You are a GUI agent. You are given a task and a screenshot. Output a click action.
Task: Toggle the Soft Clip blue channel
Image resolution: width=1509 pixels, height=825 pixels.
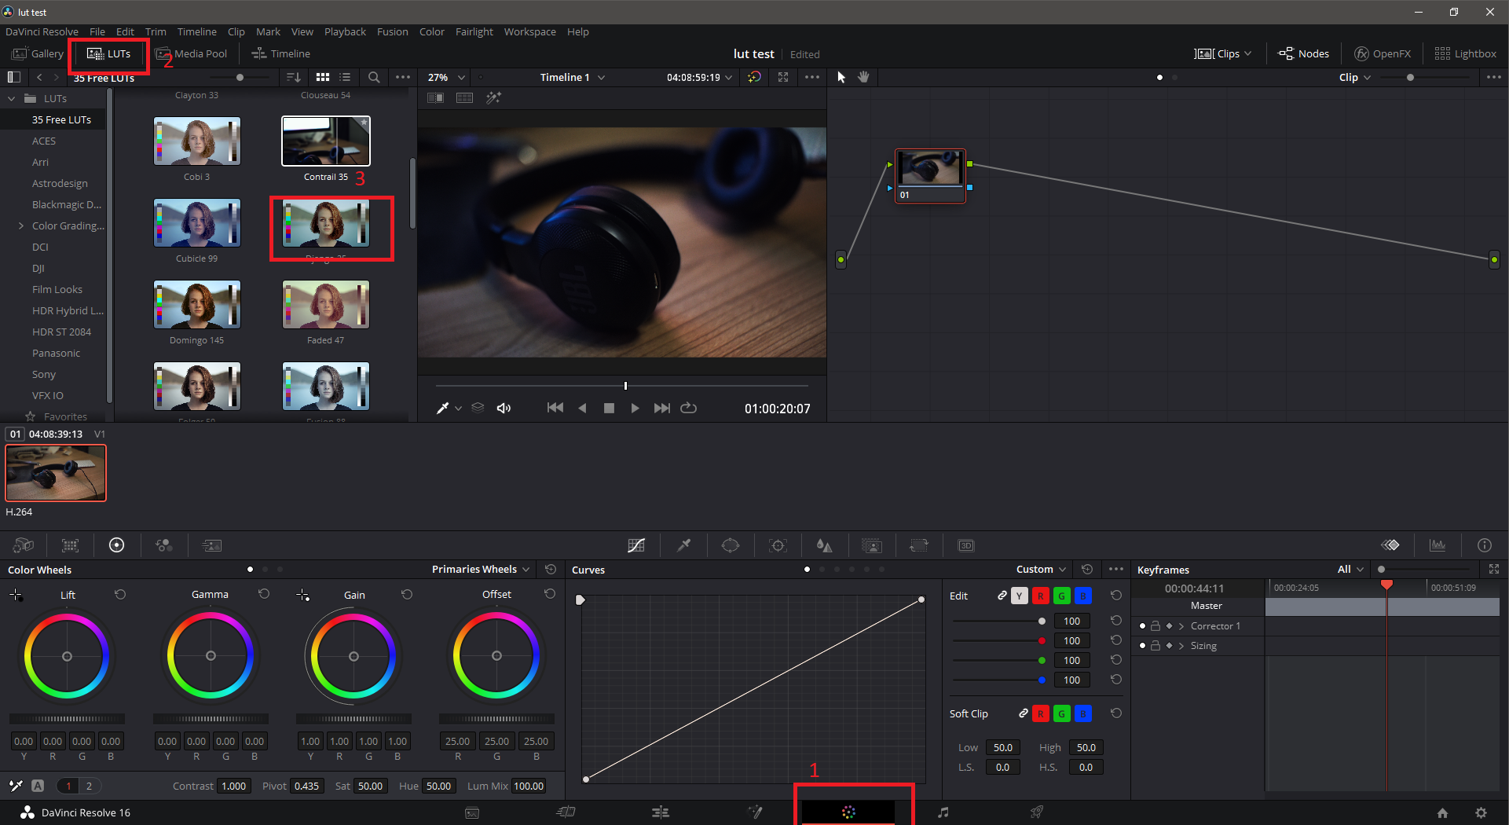pyautogui.click(x=1082, y=713)
